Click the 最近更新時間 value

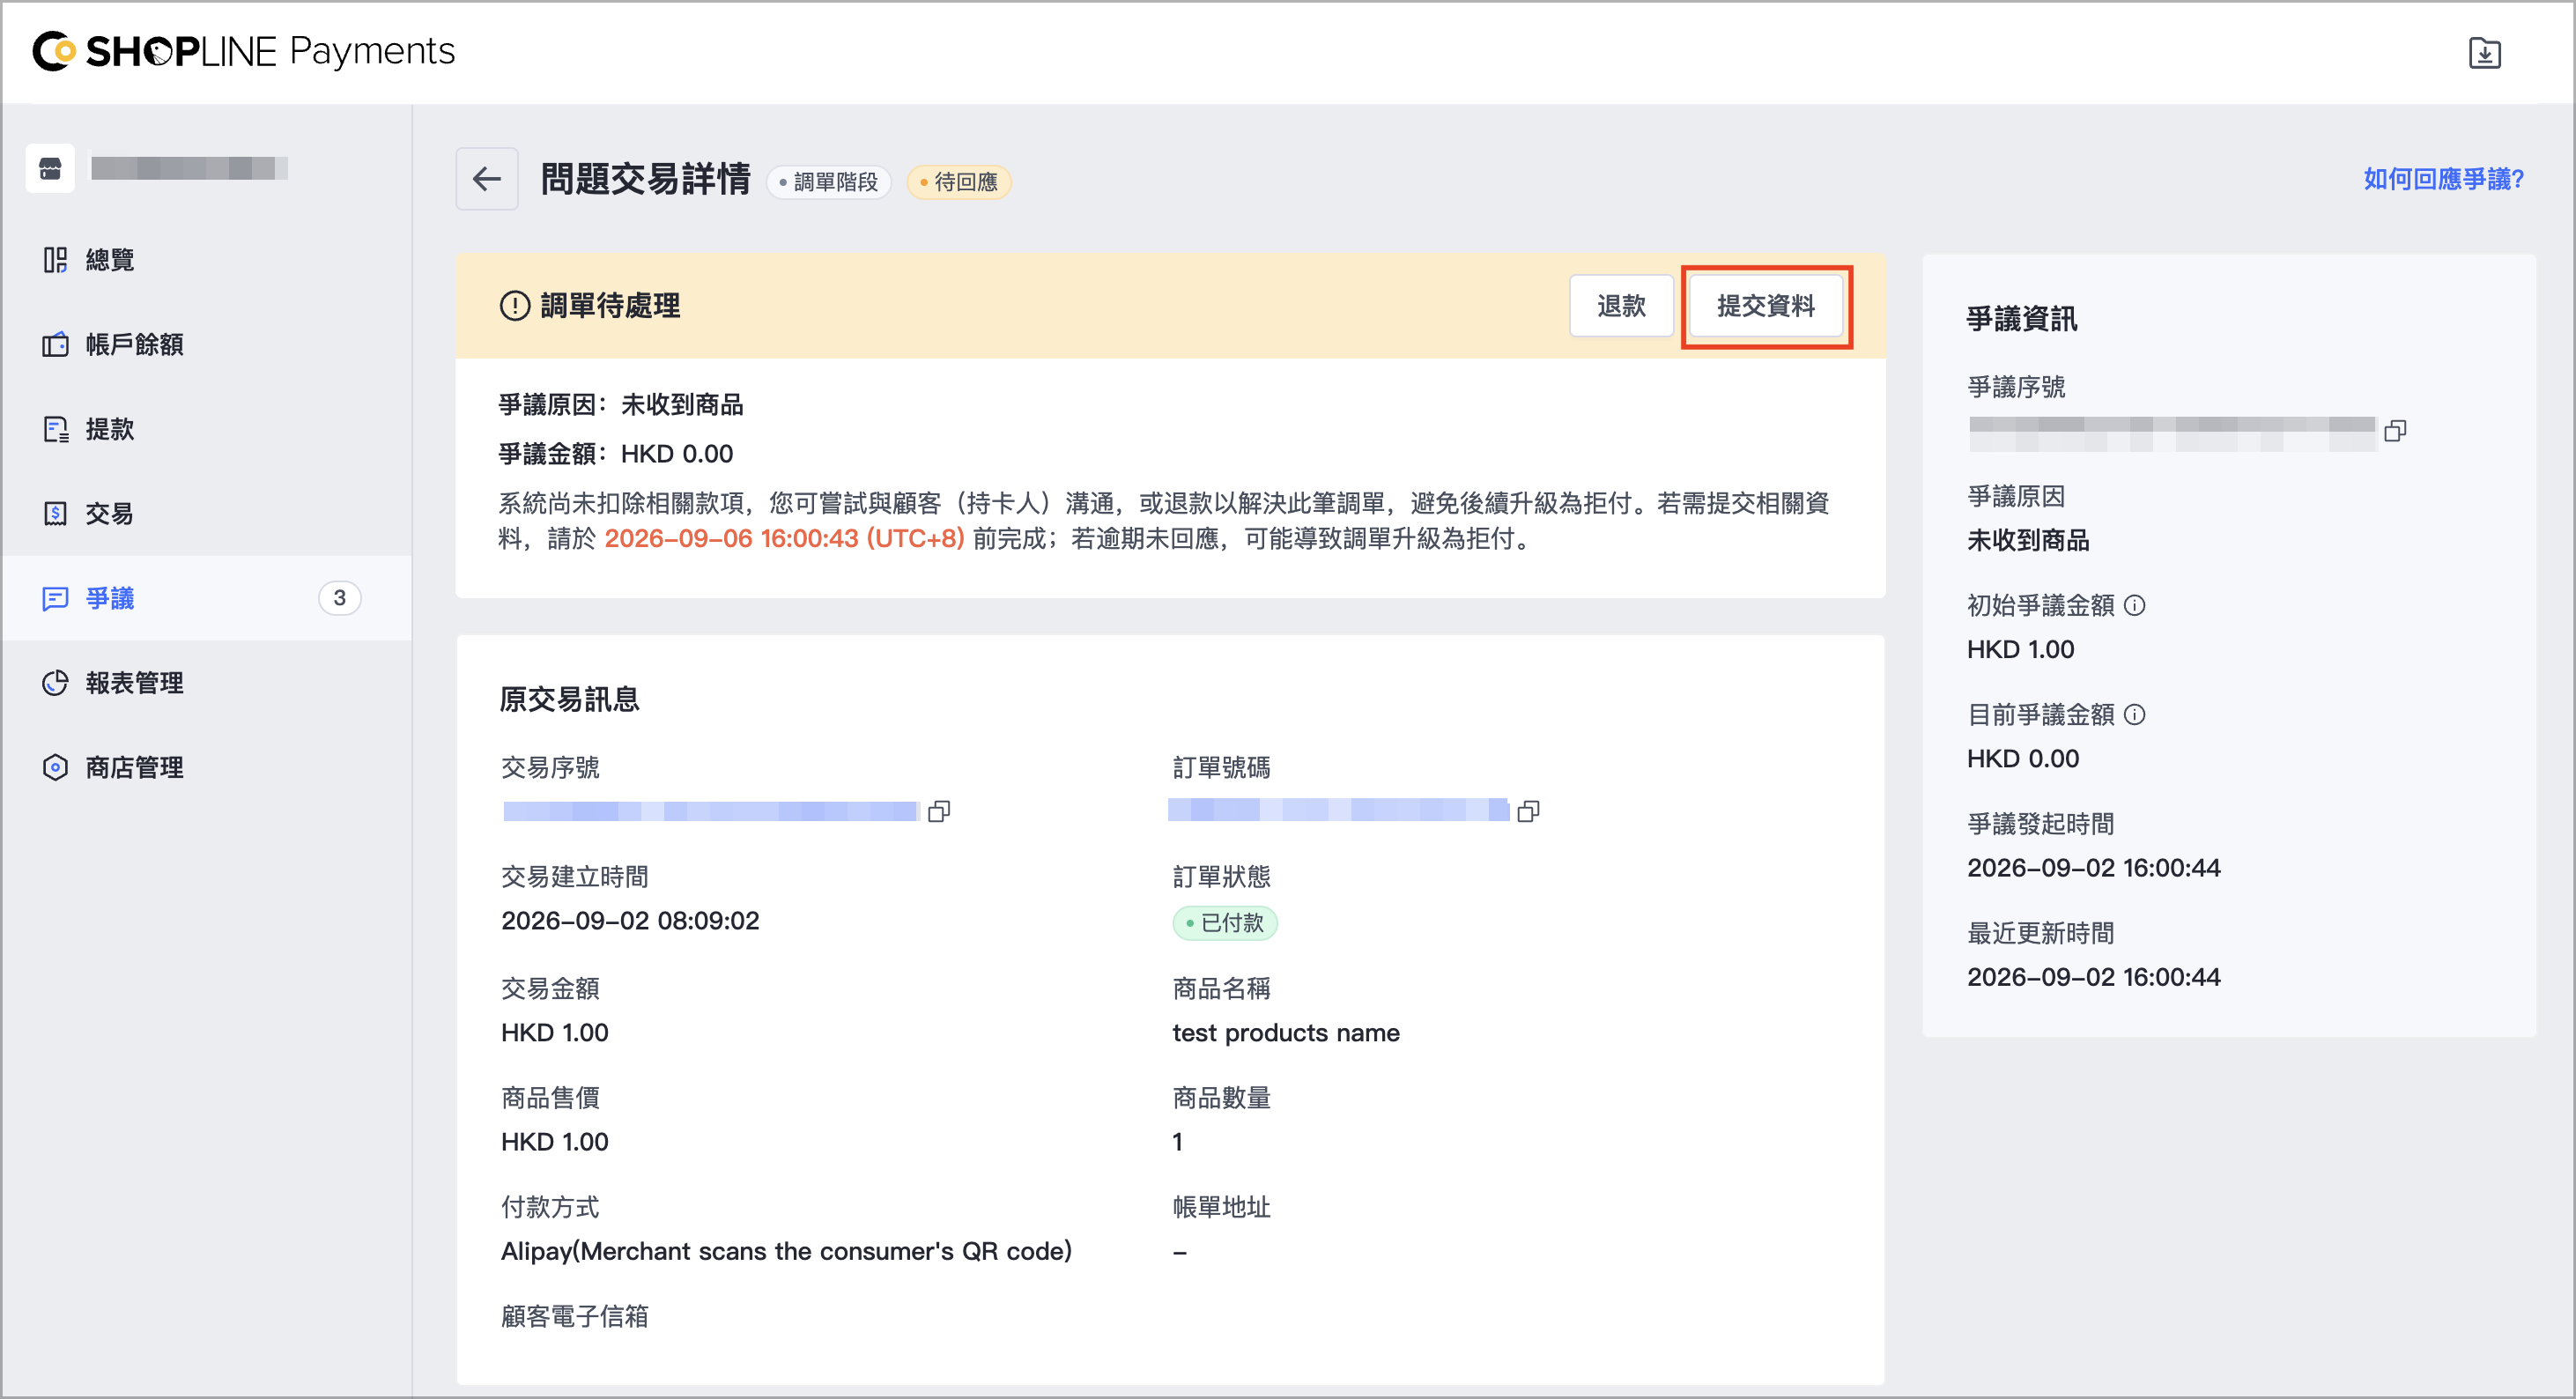click(x=2094, y=977)
